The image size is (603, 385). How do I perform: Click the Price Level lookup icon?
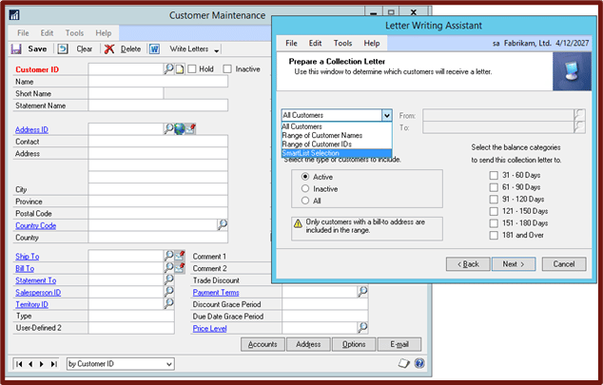pyautogui.click(x=362, y=328)
